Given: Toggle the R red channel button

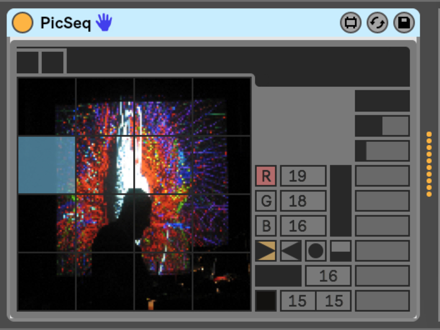Looking at the screenshot, I should pos(266,176).
